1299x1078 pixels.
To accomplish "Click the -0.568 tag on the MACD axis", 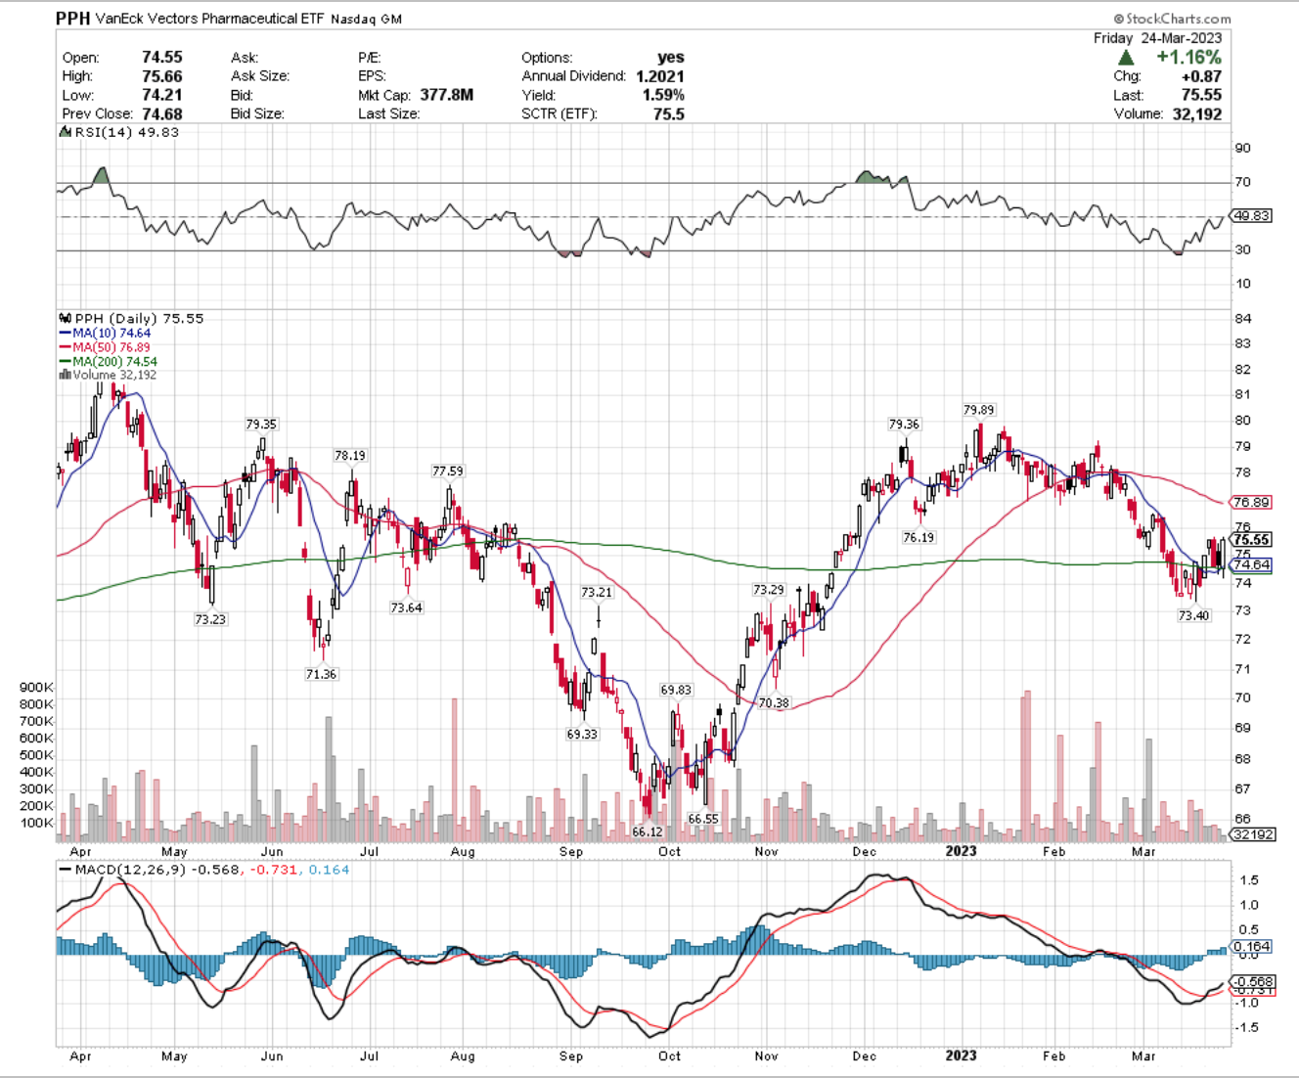I will (x=1252, y=981).
